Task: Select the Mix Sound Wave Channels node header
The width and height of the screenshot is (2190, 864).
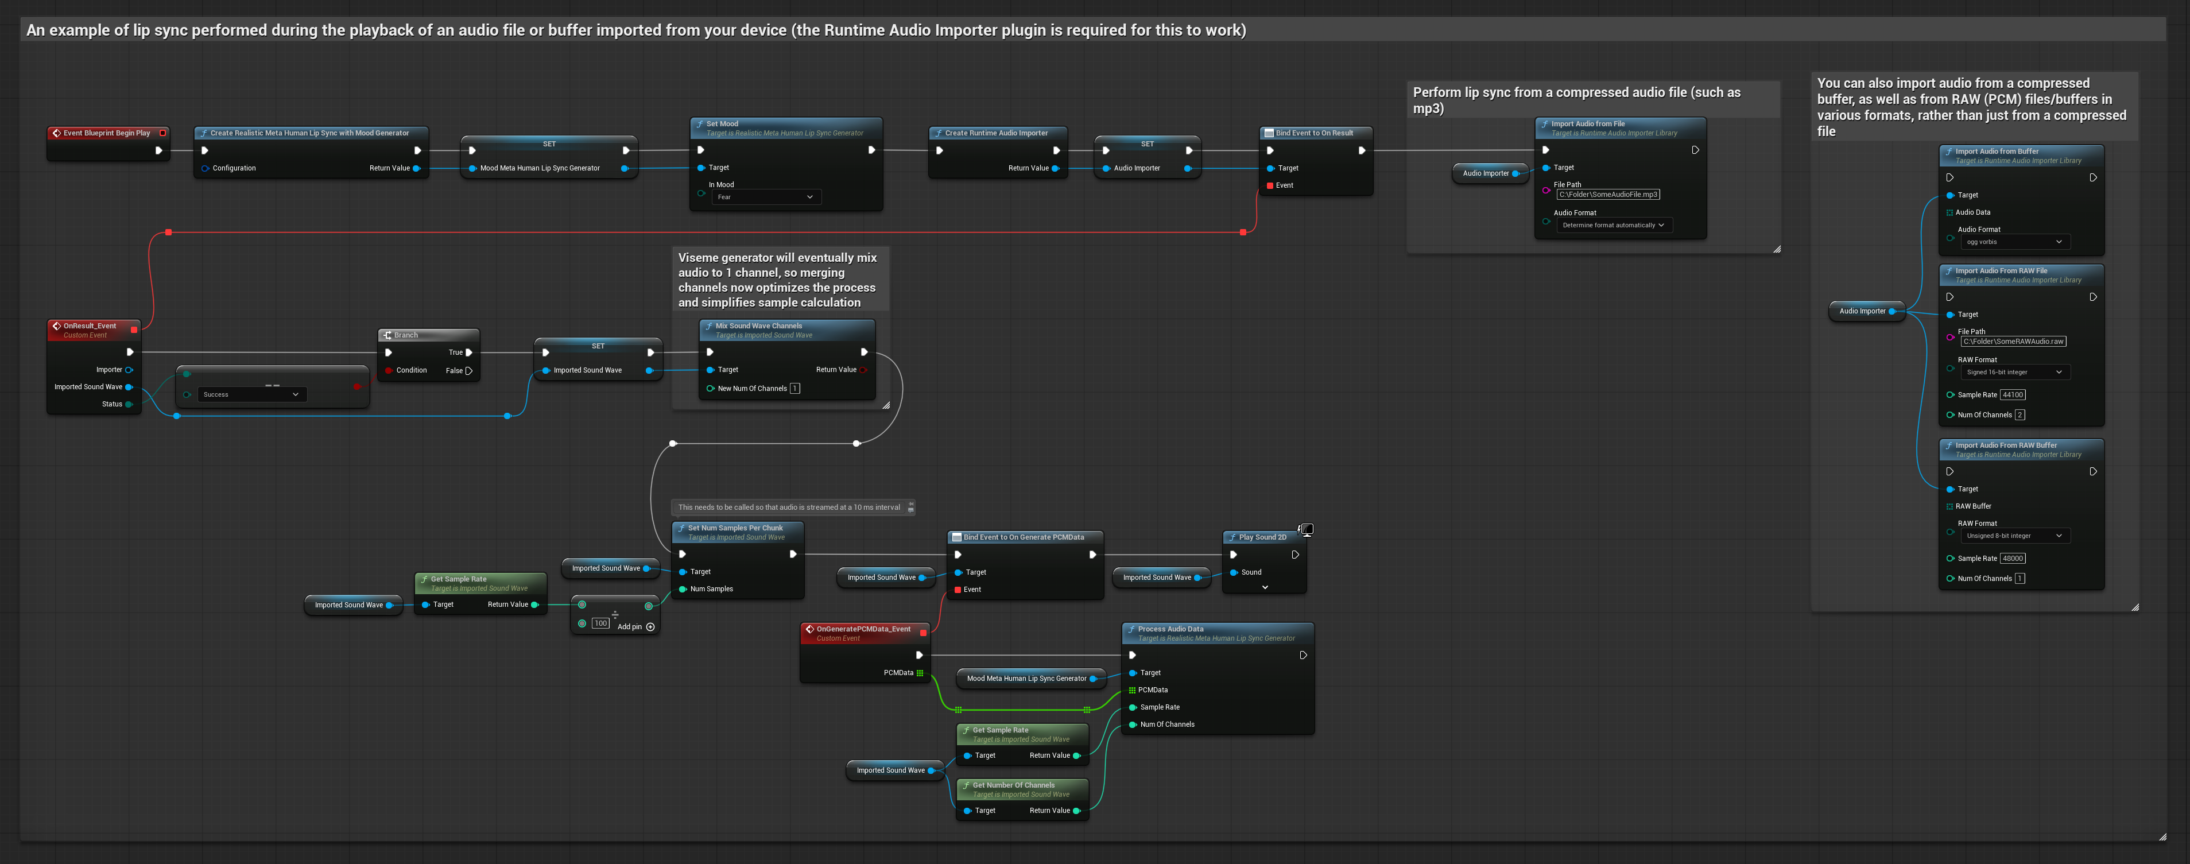Action: [x=758, y=326]
